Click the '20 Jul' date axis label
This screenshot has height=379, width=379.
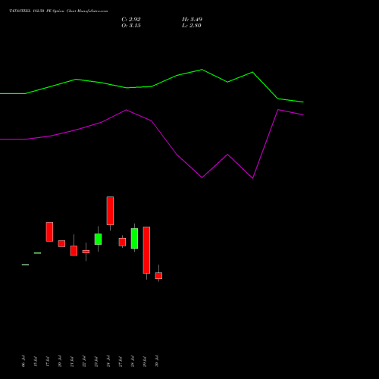[x=60, y=361]
